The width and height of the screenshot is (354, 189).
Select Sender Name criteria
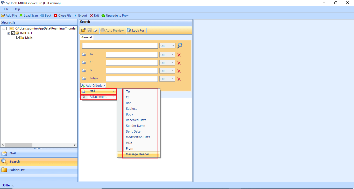coord(136,126)
